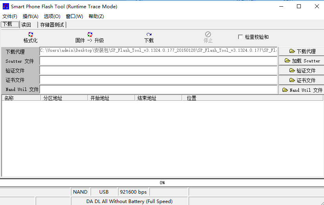The width and height of the screenshot is (324, 205).
Task: Open the 操作(A) menu
Action: 31,16
